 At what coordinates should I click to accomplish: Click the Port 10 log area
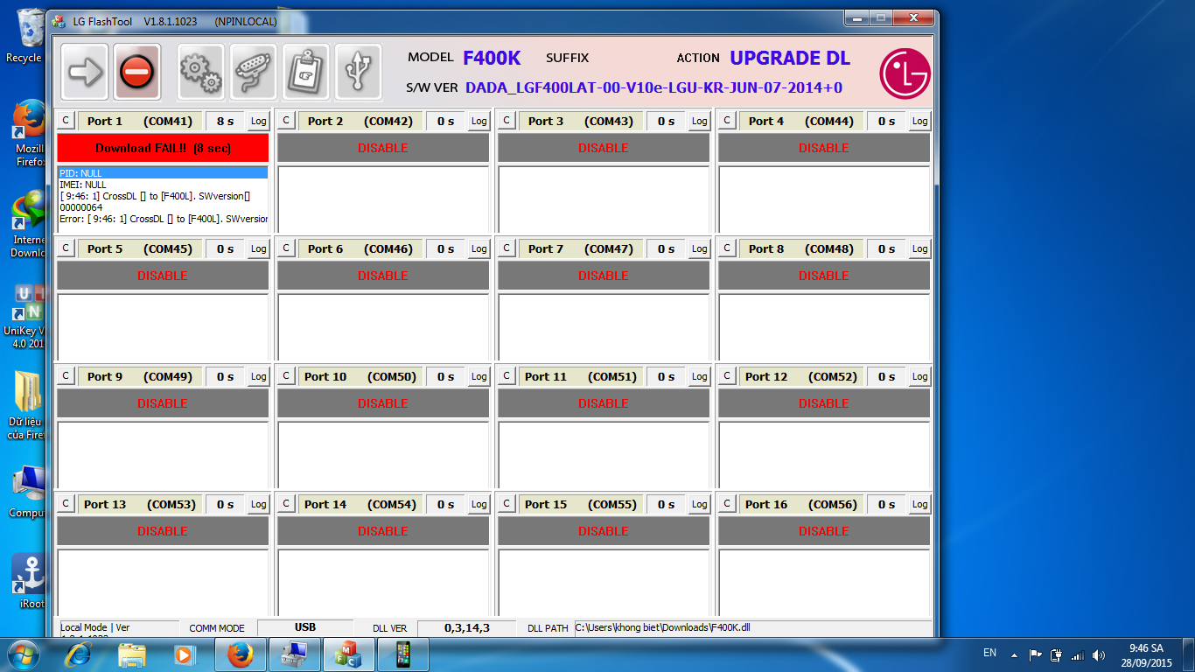point(383,455)
